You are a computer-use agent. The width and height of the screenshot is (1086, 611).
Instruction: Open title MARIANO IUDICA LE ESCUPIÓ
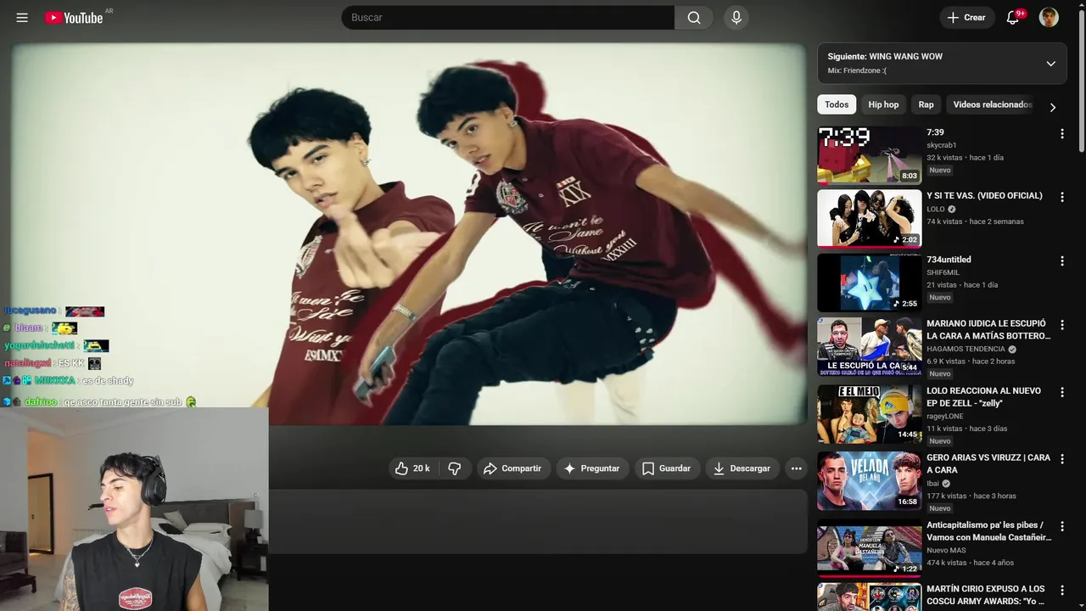(988, 329)
